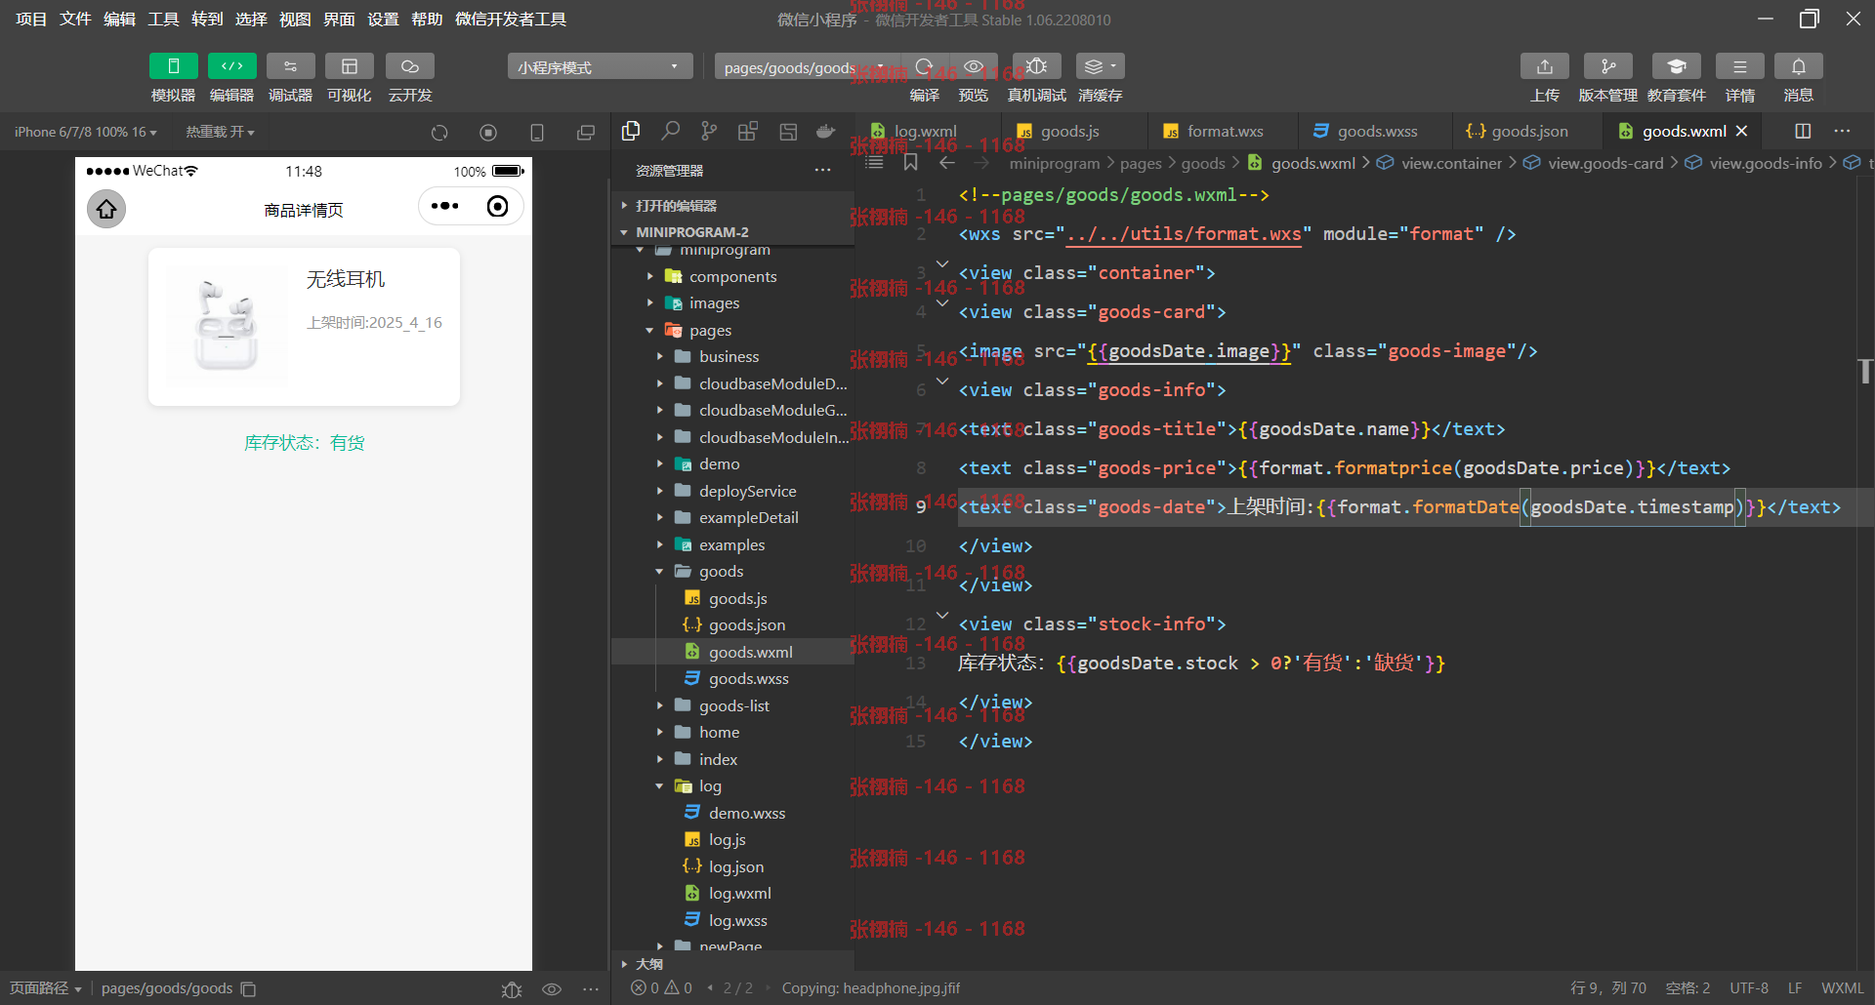The width and height of the screenshot is (1875, 1005).
Task: Split the editor with split icon
Action: click(1803, 131)
